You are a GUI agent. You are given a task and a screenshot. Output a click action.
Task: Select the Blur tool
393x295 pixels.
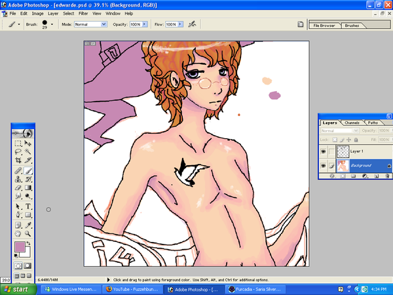pos(18,196)
